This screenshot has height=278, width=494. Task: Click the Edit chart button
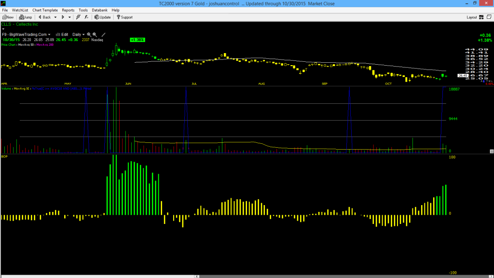[x=62, y=35]
